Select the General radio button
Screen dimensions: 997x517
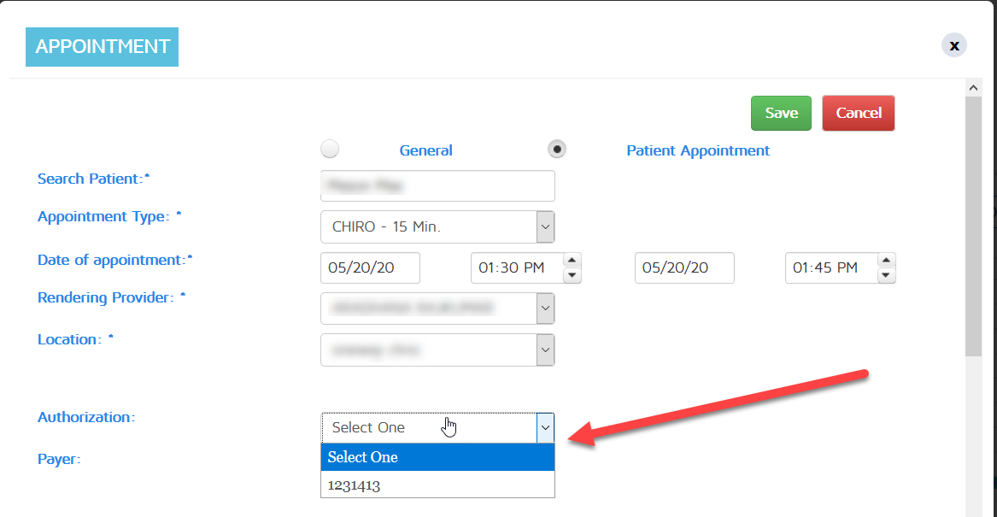point(330,150)
